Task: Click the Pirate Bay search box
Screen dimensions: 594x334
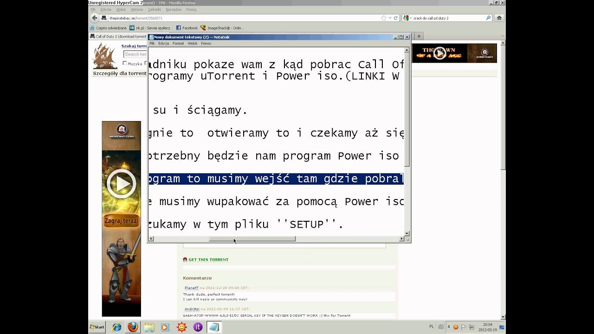Action: pos(135,54)
